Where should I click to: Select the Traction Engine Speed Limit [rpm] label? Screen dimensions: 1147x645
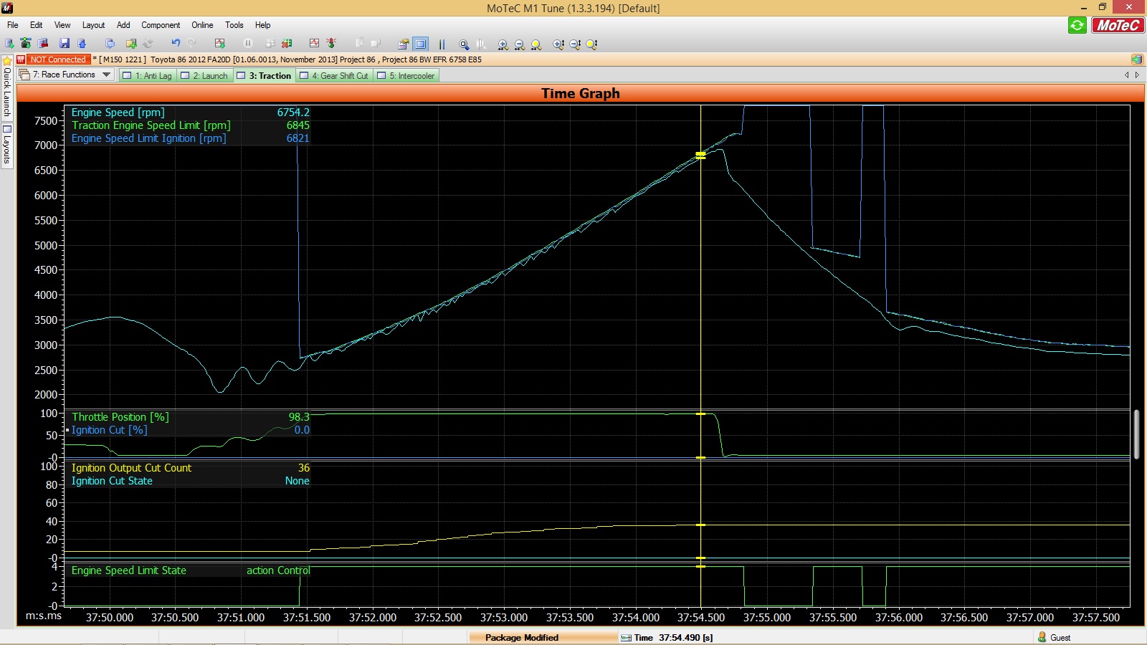point(151,125)
